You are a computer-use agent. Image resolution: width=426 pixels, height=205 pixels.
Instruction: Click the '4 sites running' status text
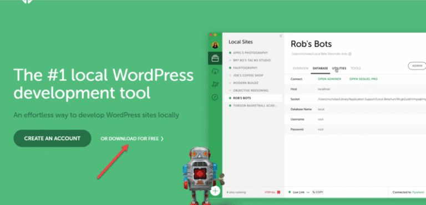click(236, 192)
